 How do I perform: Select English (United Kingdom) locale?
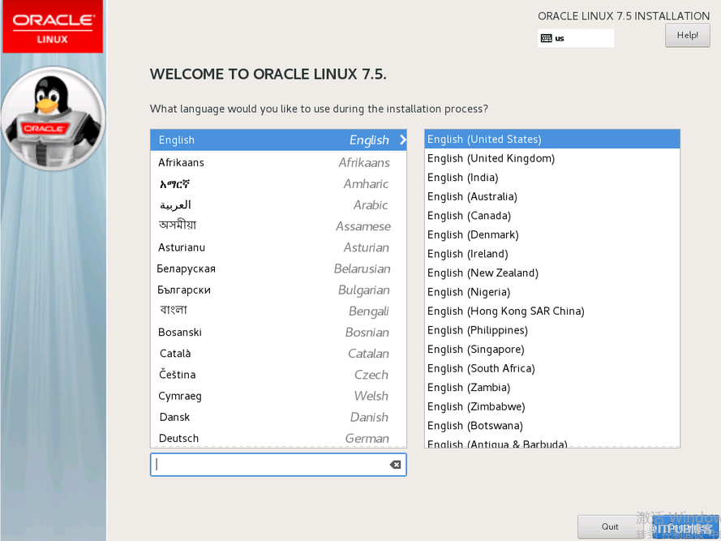tap(551, 158)
